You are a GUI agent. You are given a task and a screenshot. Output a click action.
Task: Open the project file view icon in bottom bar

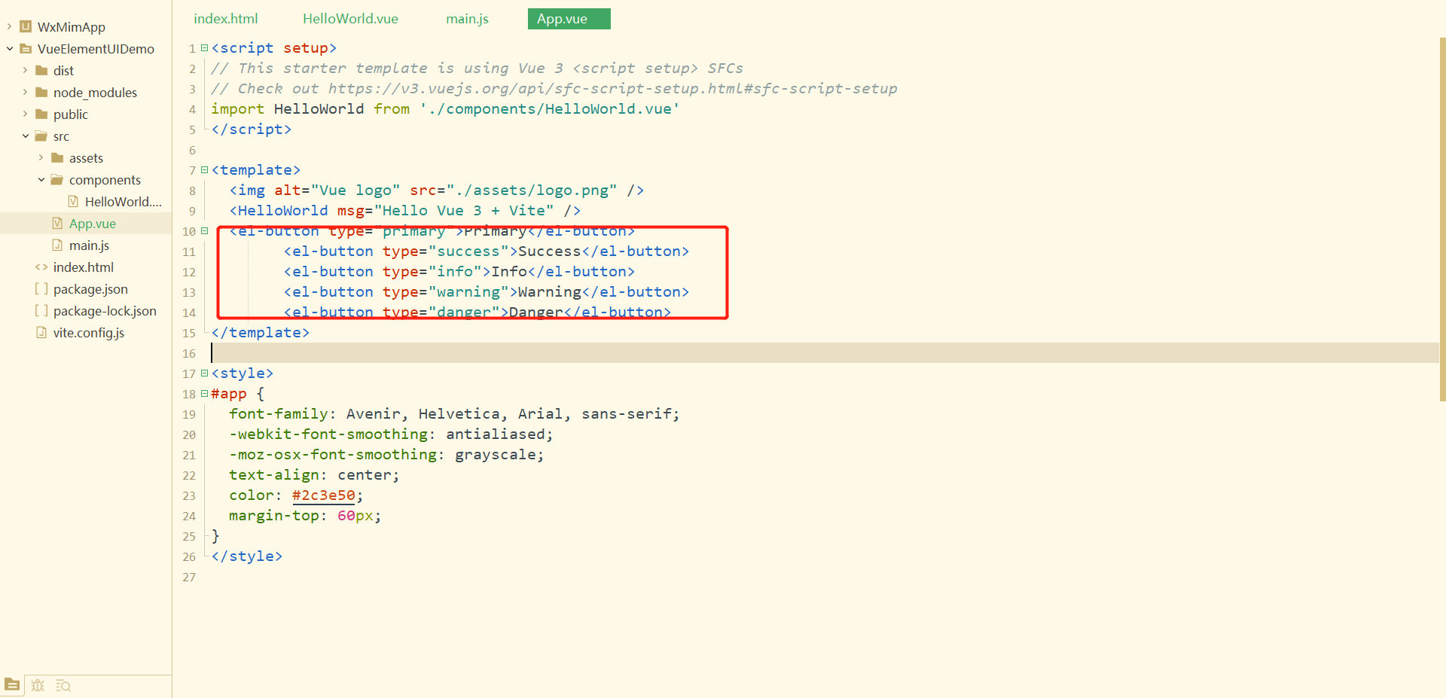(12, 684)
